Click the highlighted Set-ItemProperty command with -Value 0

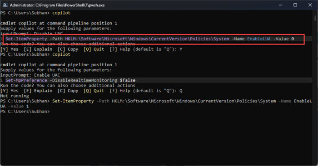(x=149, y=39)
